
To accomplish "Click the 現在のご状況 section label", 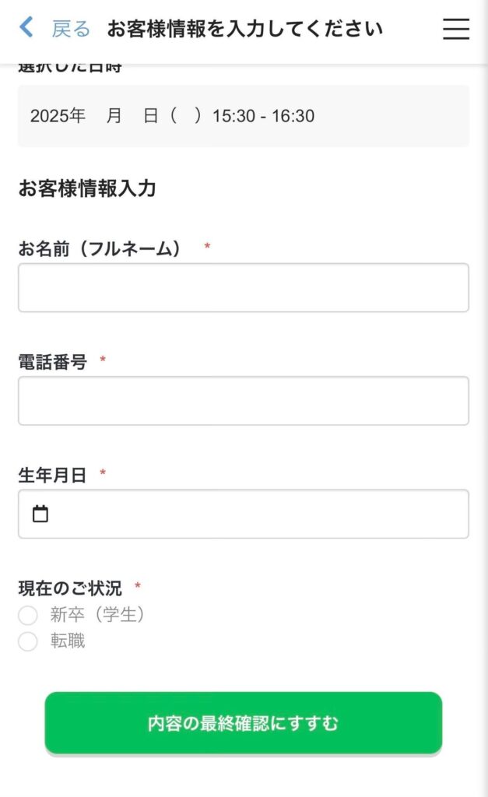I will pos(70,588).
